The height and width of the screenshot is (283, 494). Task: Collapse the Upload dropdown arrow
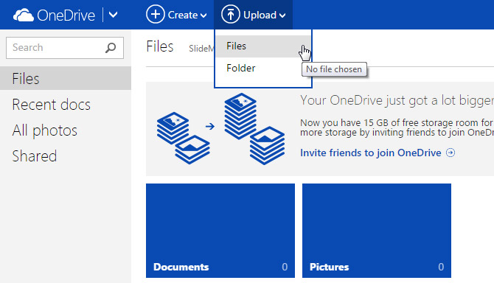(282, 15)
